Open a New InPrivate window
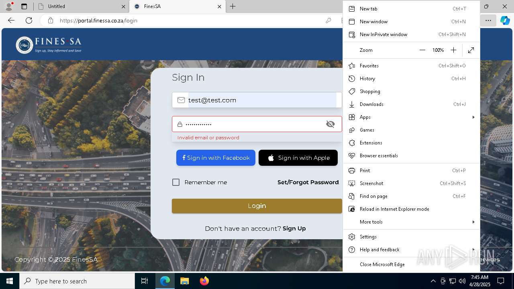This screenshot has height=289, width=514. point(411,35)
